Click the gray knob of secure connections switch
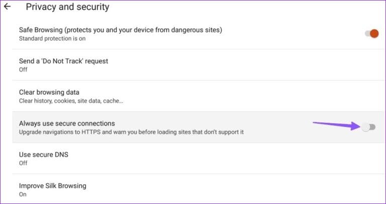 click(365, 127)
